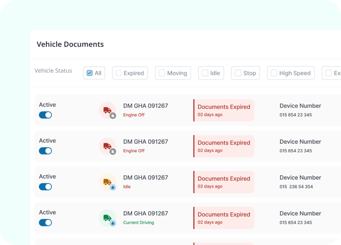Turn off Active toggle in the Idle row
Viewport: 341px width, 245px height.
(x=45, y=187)
